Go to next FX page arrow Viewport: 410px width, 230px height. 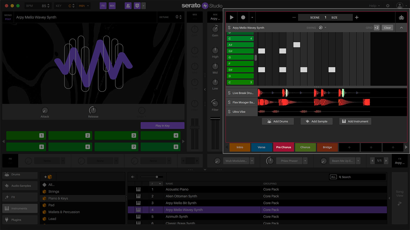386,161
